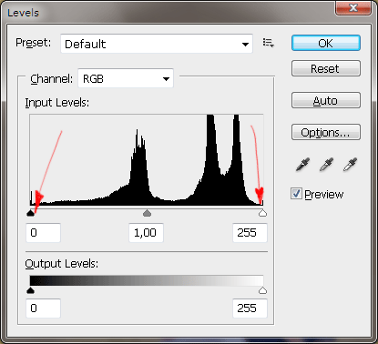This screenshot has height=344, width=378.
Task: Select the black point eyedropper
Action: 302,165
